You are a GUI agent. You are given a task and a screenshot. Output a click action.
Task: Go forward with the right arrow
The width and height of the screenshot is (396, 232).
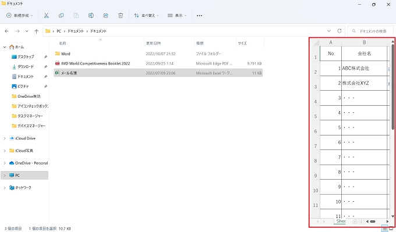pyautogui.click(x=17, y=31)
